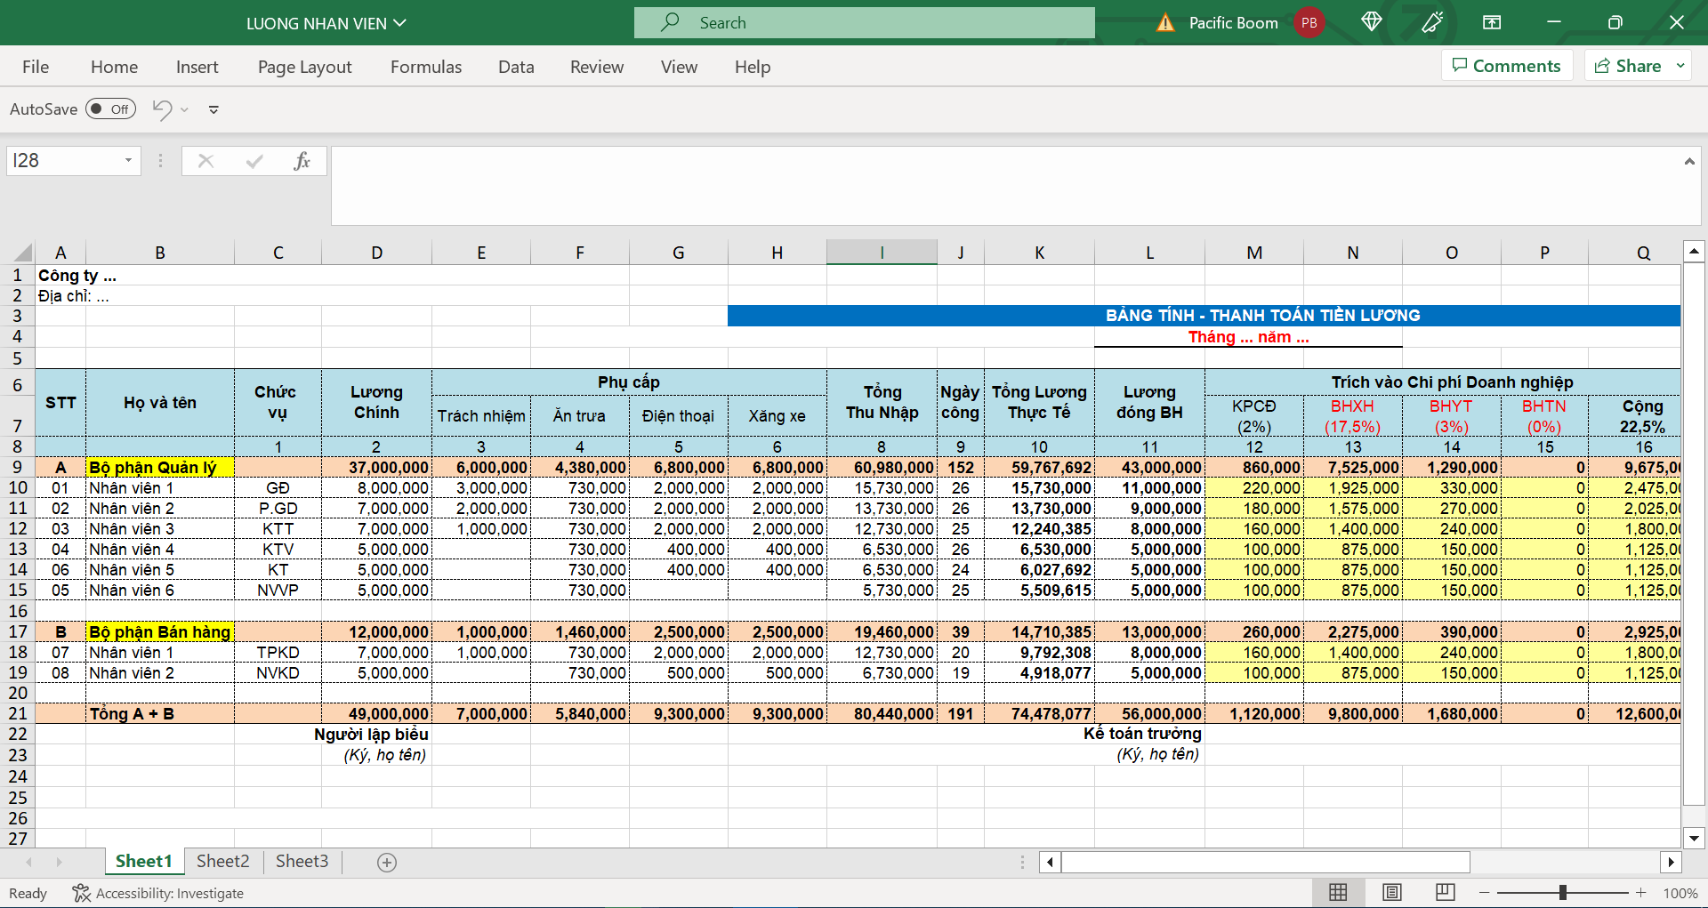The image size is (1708, 908).
Task: Click the Undo arrow icon
Action: coord(162,109)
